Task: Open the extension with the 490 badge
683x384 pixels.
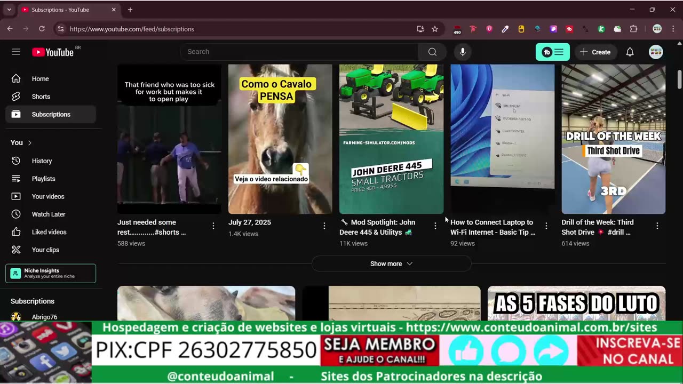Action: pos(457,29)
